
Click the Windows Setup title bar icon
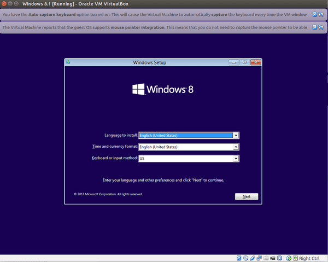click(68, 62)
